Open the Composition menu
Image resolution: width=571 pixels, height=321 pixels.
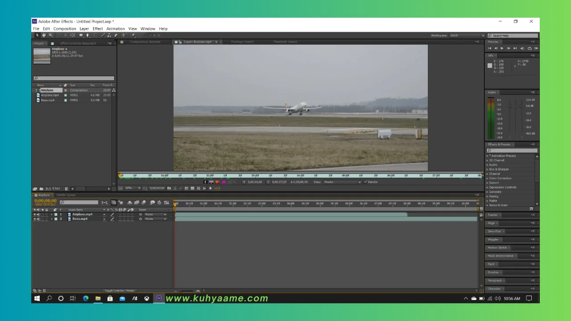(65, 29)
